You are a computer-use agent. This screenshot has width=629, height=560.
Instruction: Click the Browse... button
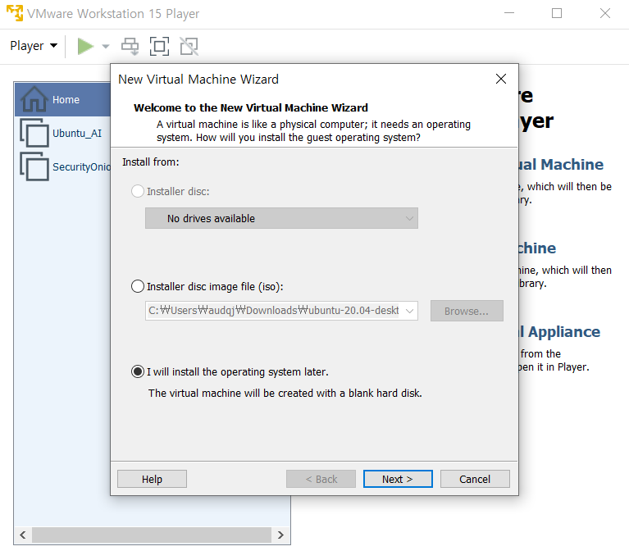click(x=467, y=311)
